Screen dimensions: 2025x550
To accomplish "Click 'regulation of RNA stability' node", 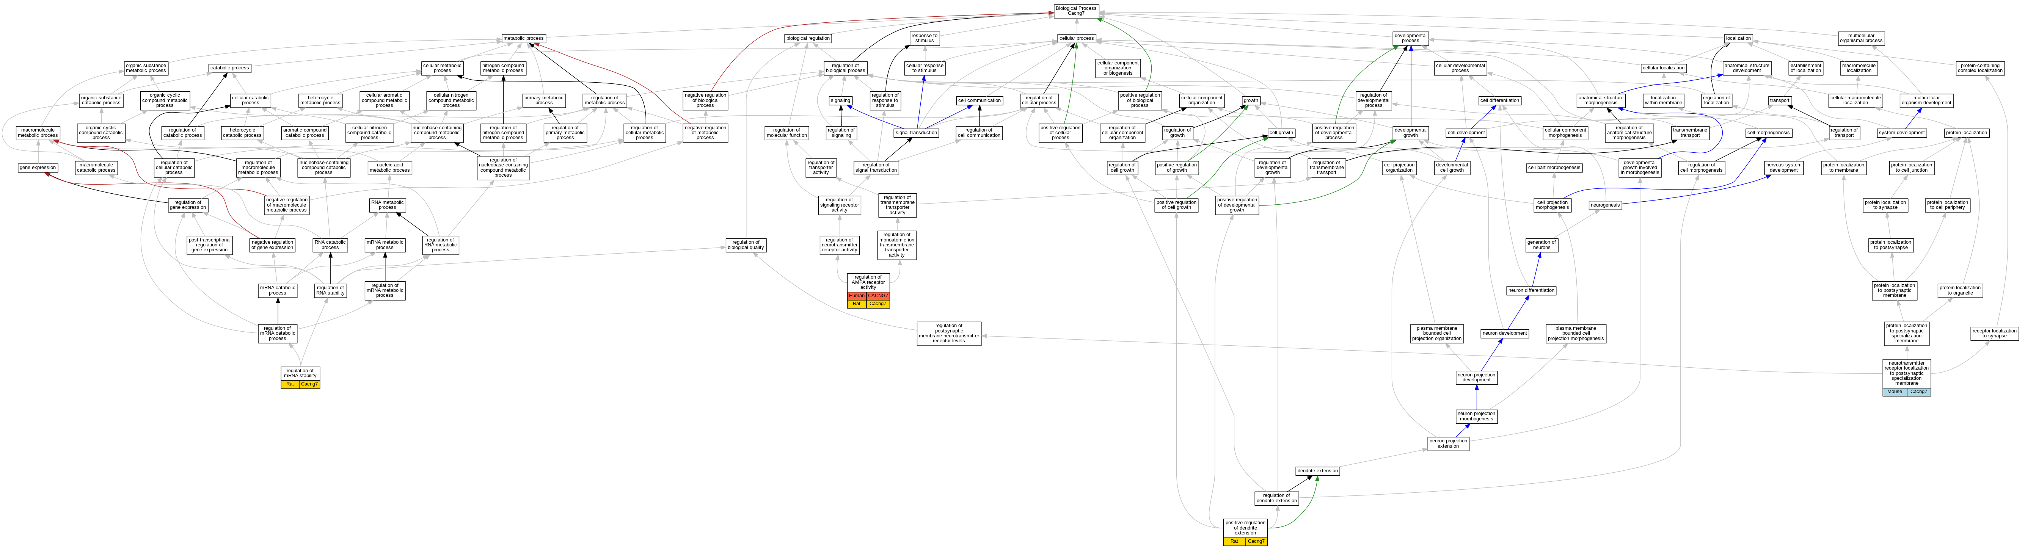I will coord(330,291).
